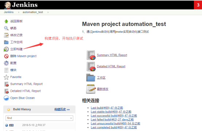Click the large blue 工作区 folder icon

[x=90, y=78]
